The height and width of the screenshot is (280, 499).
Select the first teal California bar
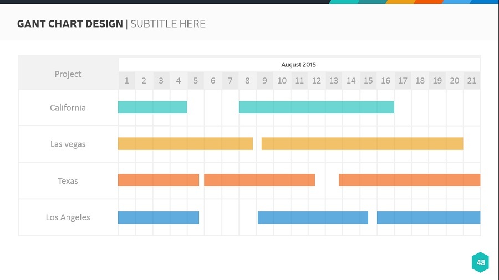pyautogui.click(x=152, y=107)
